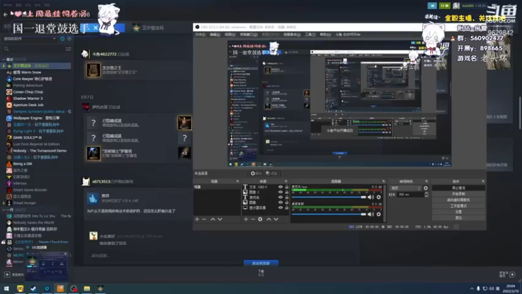Click ready-to-play icon beside clock in Steam sidebar

pyautogui.click(x=69, y=39)
